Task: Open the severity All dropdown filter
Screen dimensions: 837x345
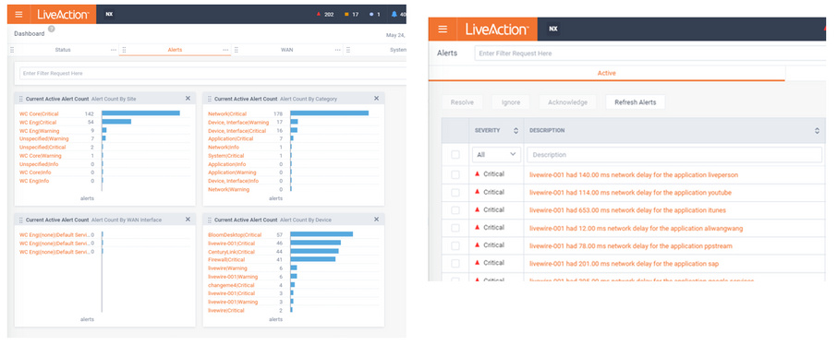Action: point(496,155)
